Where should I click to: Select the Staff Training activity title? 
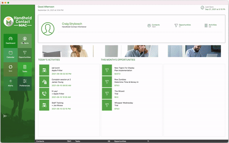click(x=58, y=103)
